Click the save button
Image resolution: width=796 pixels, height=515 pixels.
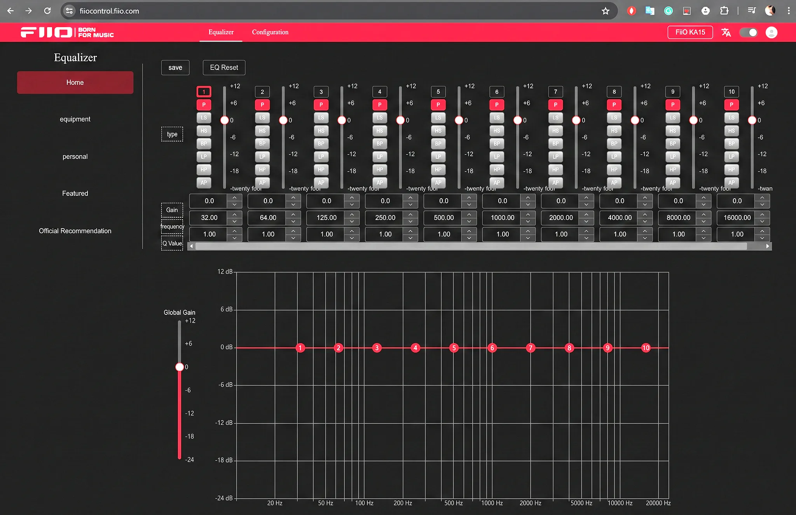click(175, 68)
